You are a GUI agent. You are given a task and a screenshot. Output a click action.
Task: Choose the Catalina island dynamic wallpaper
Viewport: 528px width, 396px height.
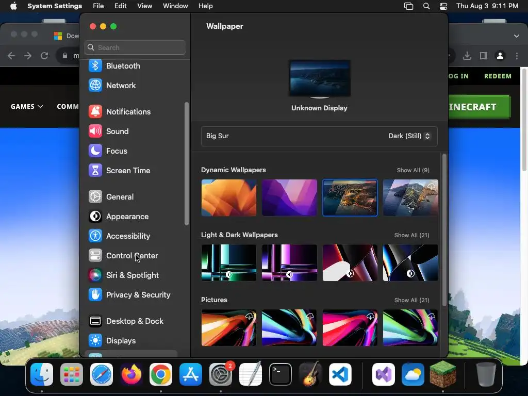click(410, 197)
